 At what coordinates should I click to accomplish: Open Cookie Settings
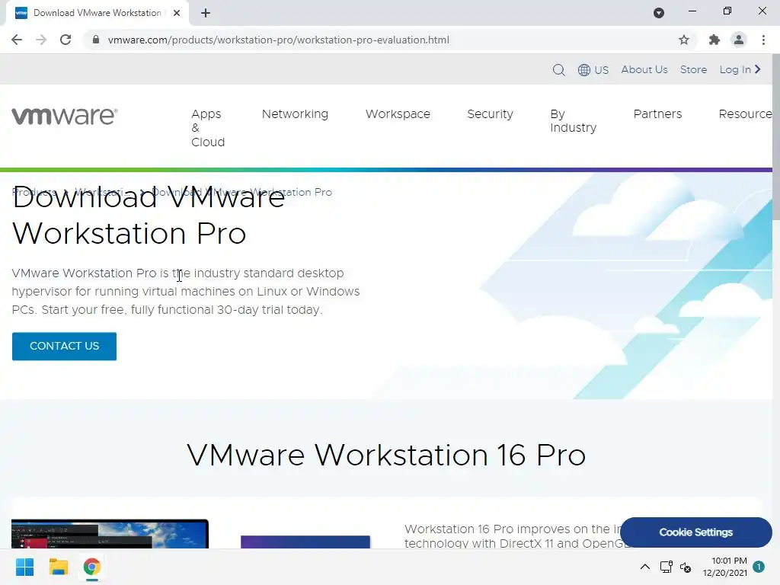[696, 532]
